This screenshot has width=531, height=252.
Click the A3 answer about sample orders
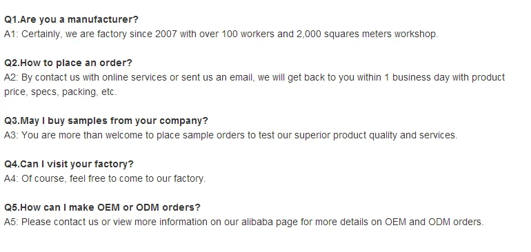[230, 136]
